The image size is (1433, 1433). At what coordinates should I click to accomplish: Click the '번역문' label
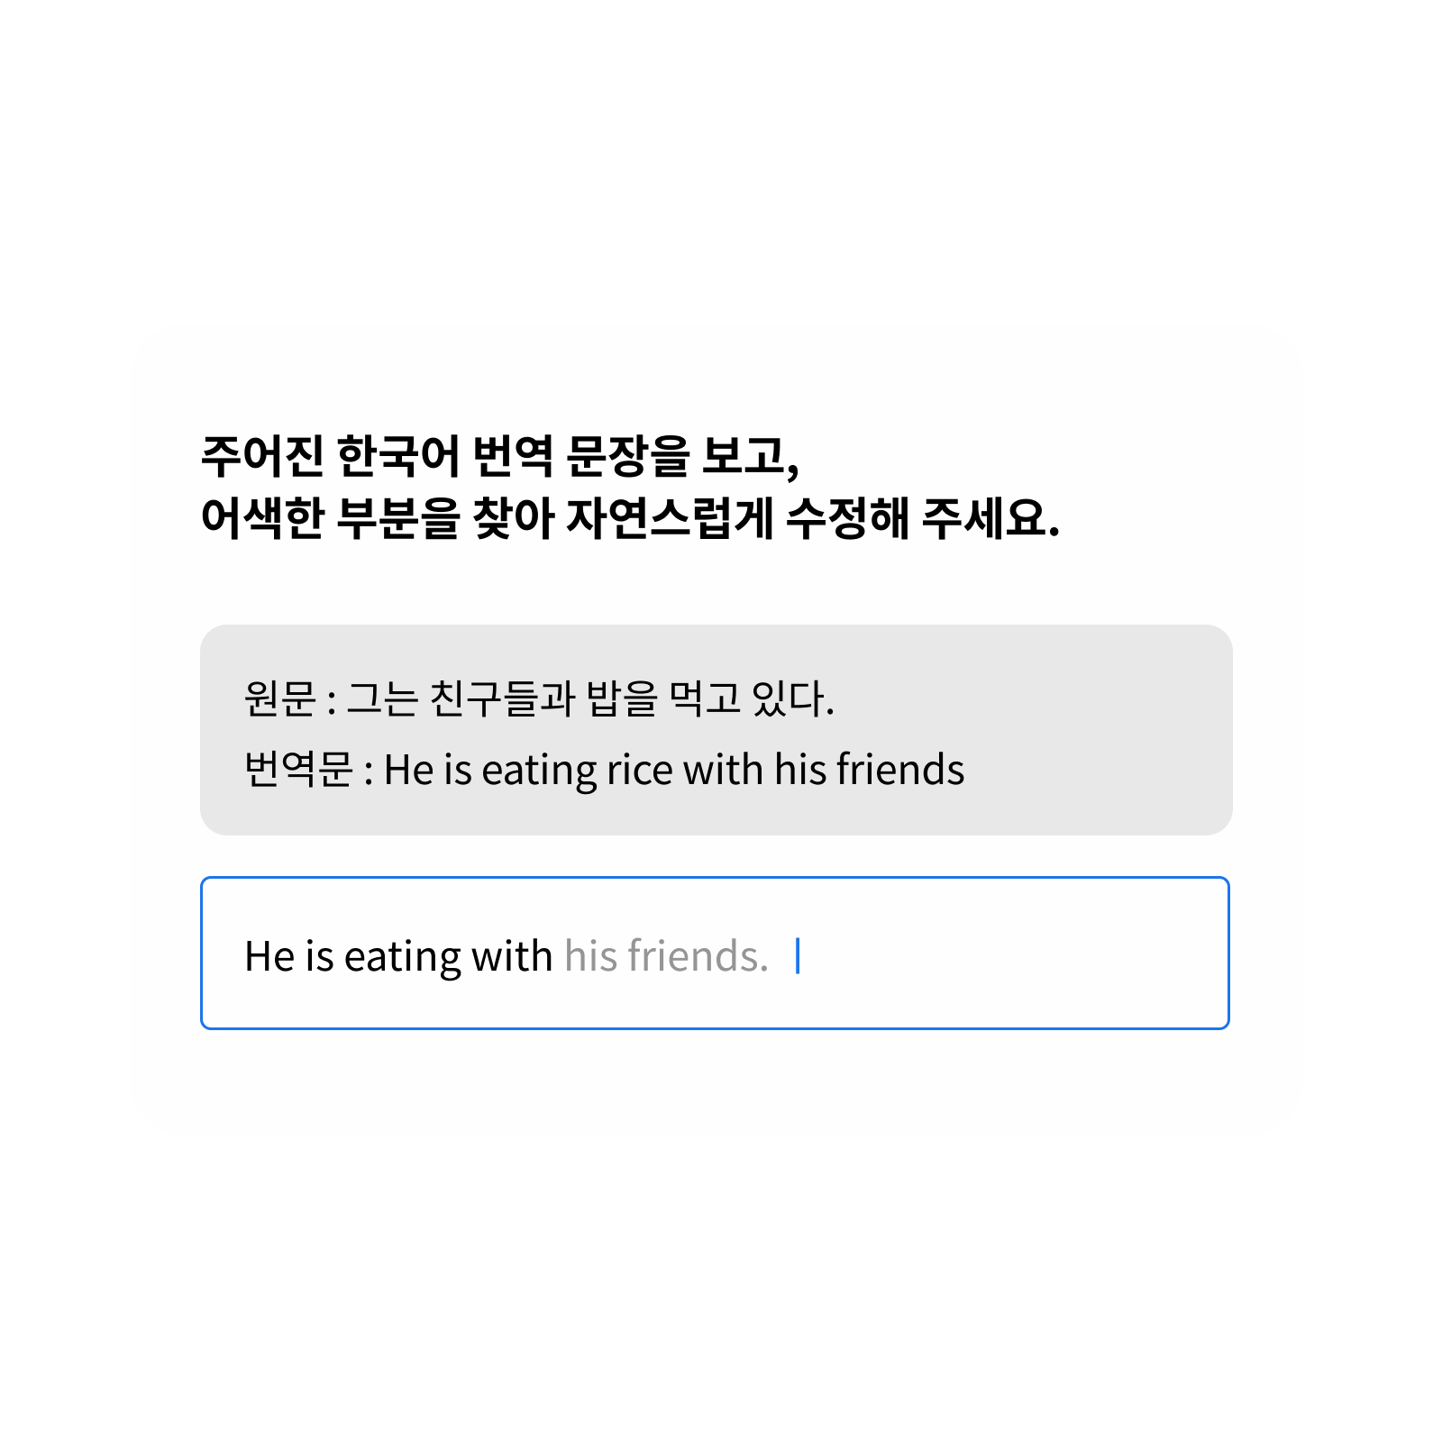click(x=298, y=770)
